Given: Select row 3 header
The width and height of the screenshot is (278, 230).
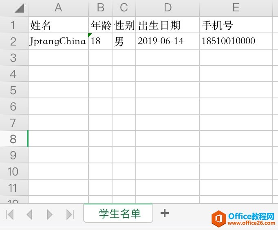Looking at the screenshot, I should 14,57.
